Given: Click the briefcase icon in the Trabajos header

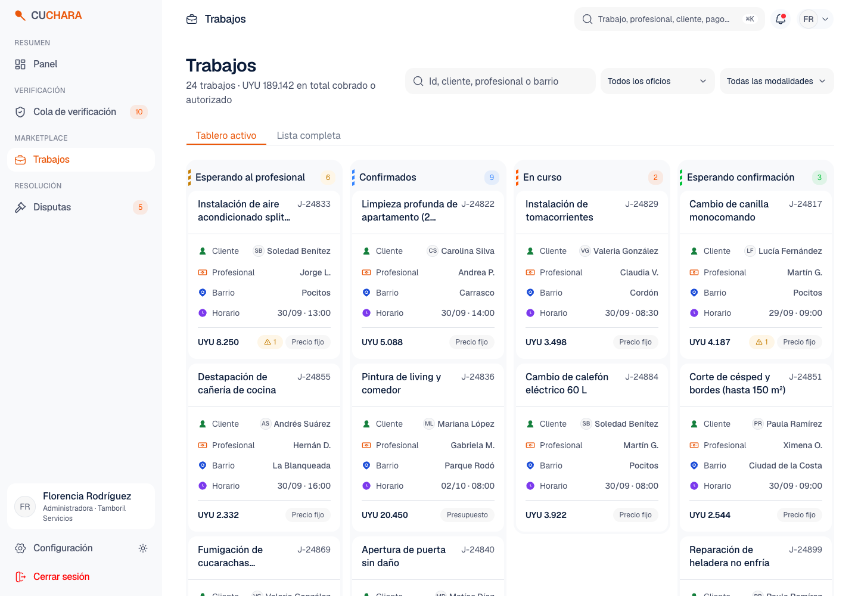Looking at the screenshot, I should pyautogui.click(x=192, y=19).
